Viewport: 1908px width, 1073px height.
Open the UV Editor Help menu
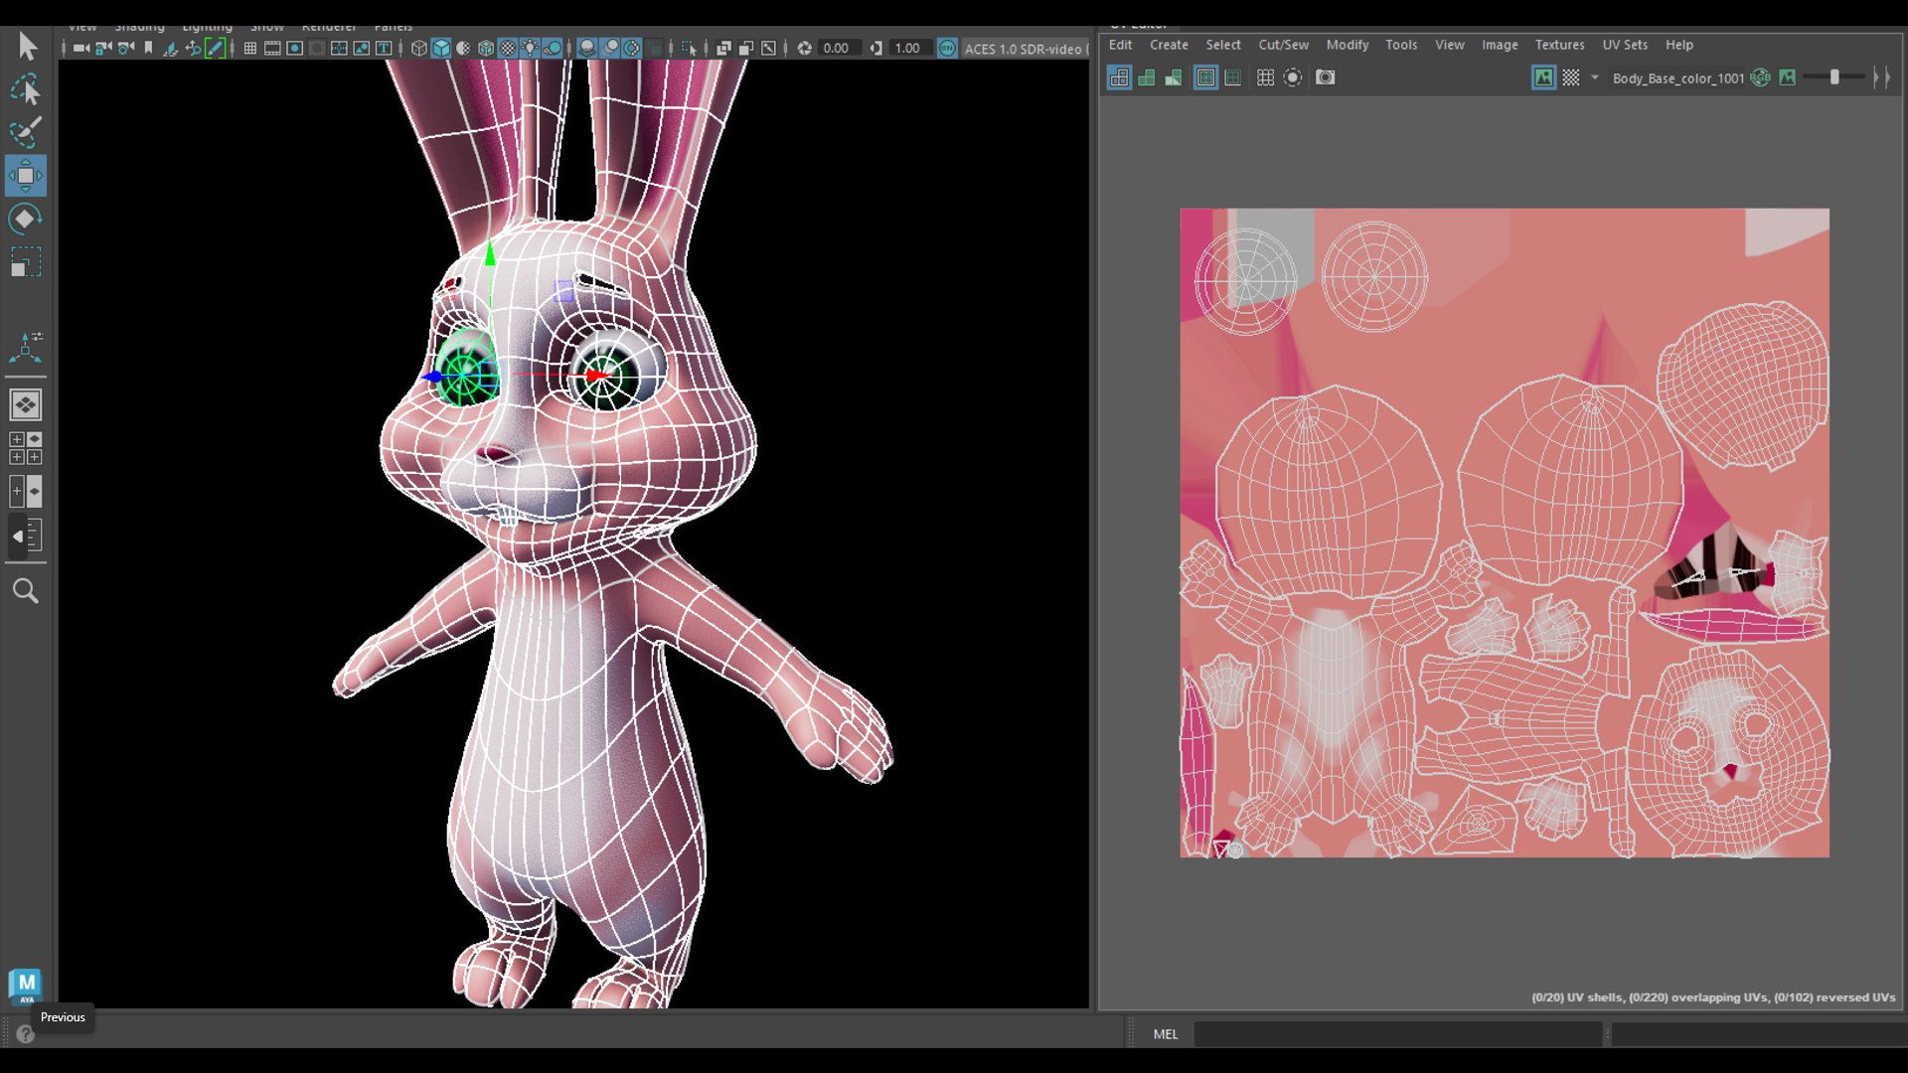tap(1678, 45)
